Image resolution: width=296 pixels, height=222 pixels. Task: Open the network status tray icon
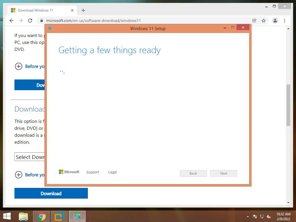pos(262,217)
